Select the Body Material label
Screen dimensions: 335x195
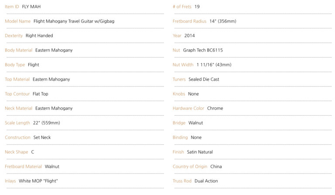(x=18, y=50)
